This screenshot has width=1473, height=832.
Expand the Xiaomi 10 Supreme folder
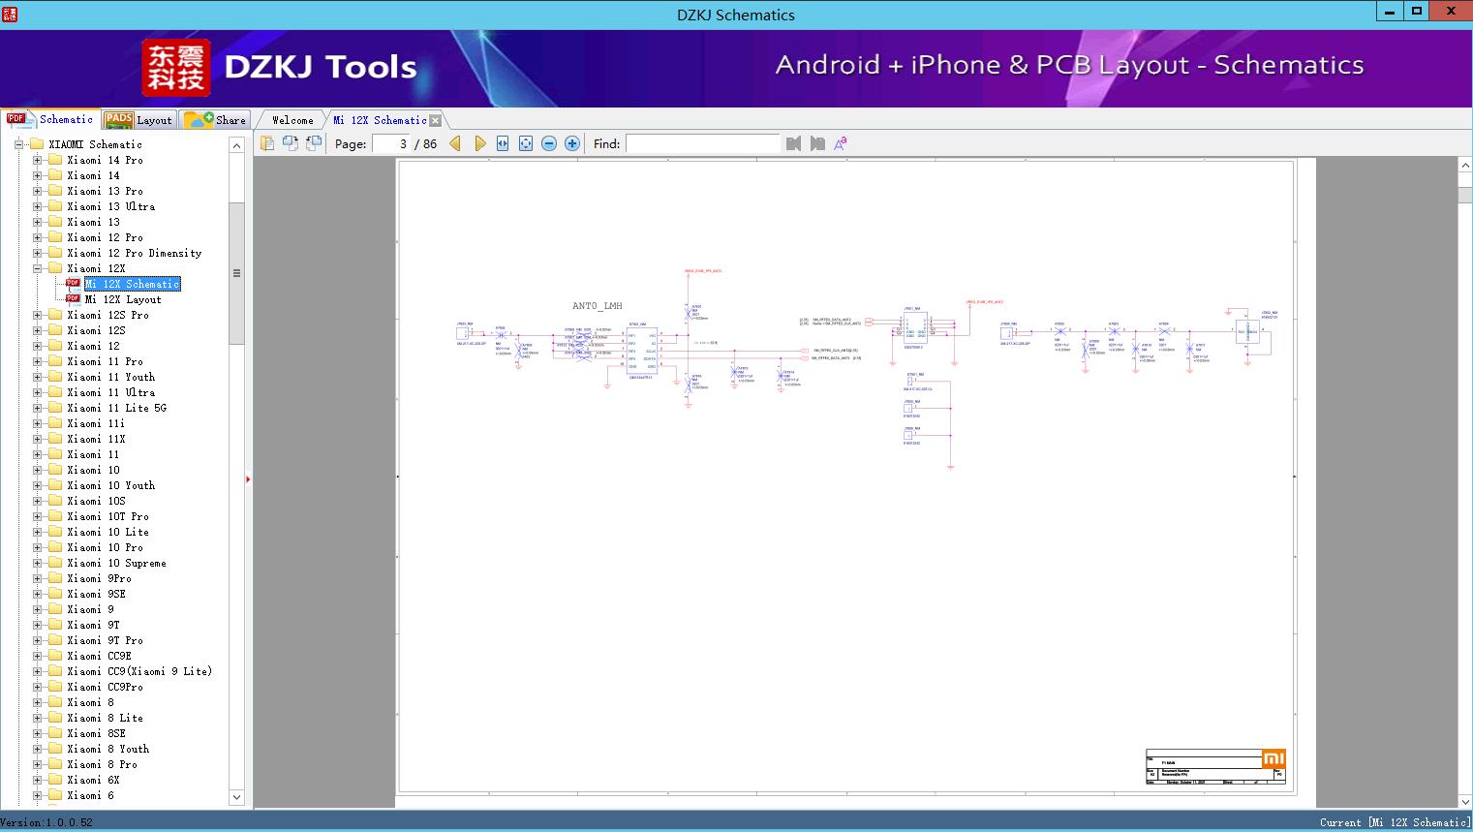pyautogui.click(x=37, y=563)
